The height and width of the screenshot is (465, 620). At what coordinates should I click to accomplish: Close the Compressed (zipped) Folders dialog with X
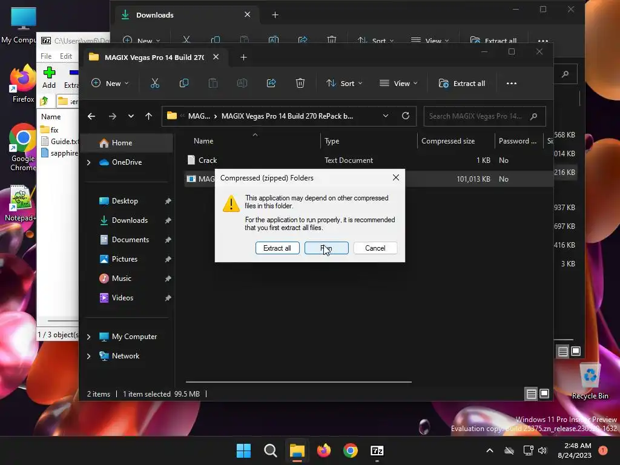[x=396, y=177]
